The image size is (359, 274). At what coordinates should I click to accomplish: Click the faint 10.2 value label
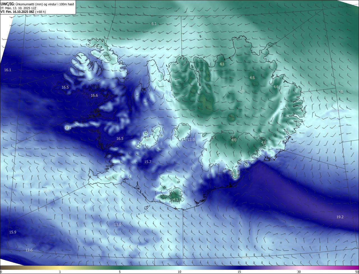point(130,248)
